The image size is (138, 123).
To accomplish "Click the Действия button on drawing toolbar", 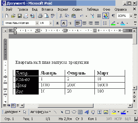I will coord(13,112).
